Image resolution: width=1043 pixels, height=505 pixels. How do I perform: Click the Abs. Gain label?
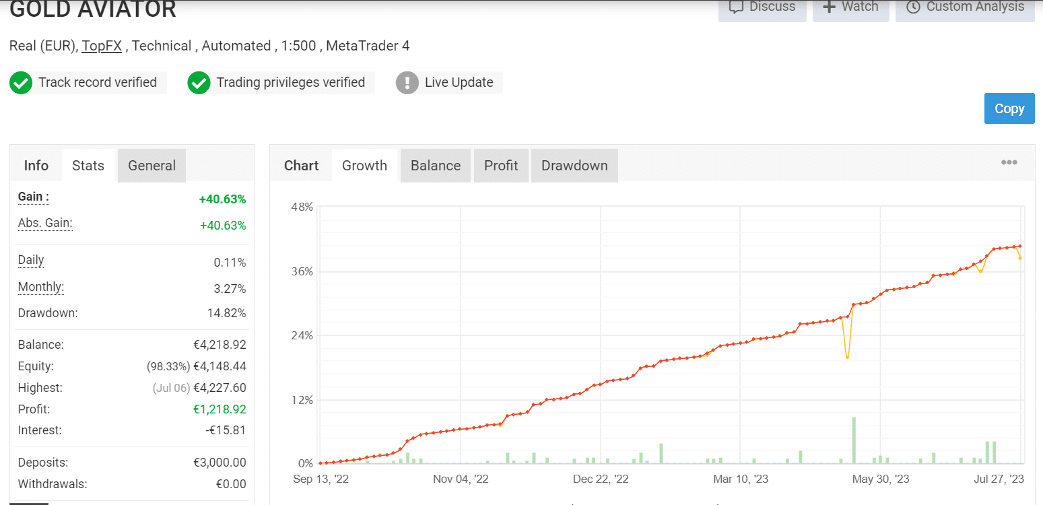coord(45,223)
